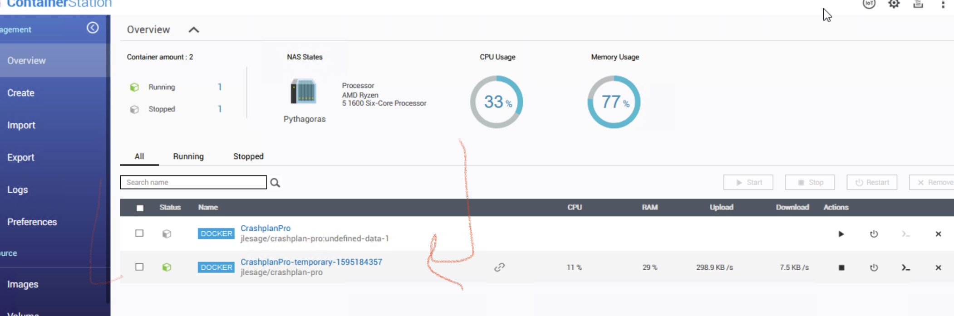Switch to the Running tab
The width and height of the screenshot is (954, 316).
pyautogui.click(x=188, y=156)
